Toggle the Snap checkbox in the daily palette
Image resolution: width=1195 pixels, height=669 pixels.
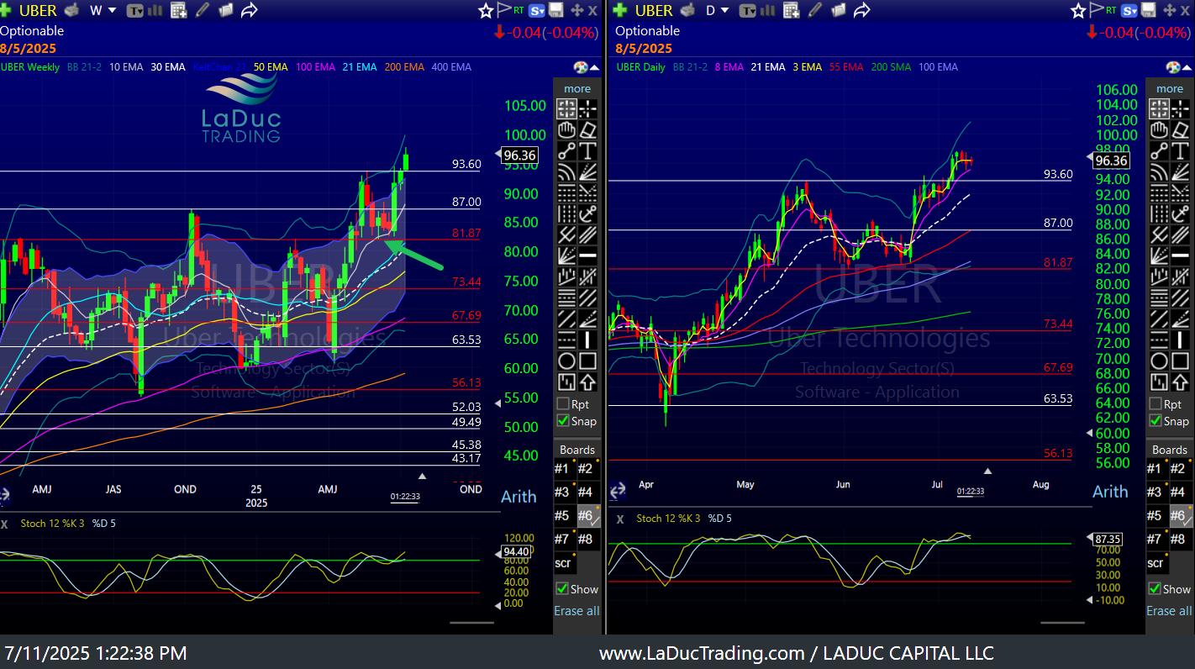(x=1156, y=420)
